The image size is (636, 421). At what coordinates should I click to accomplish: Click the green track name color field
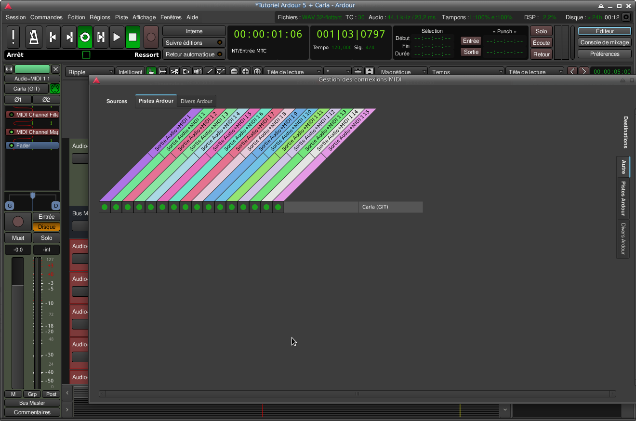(32, 69)
